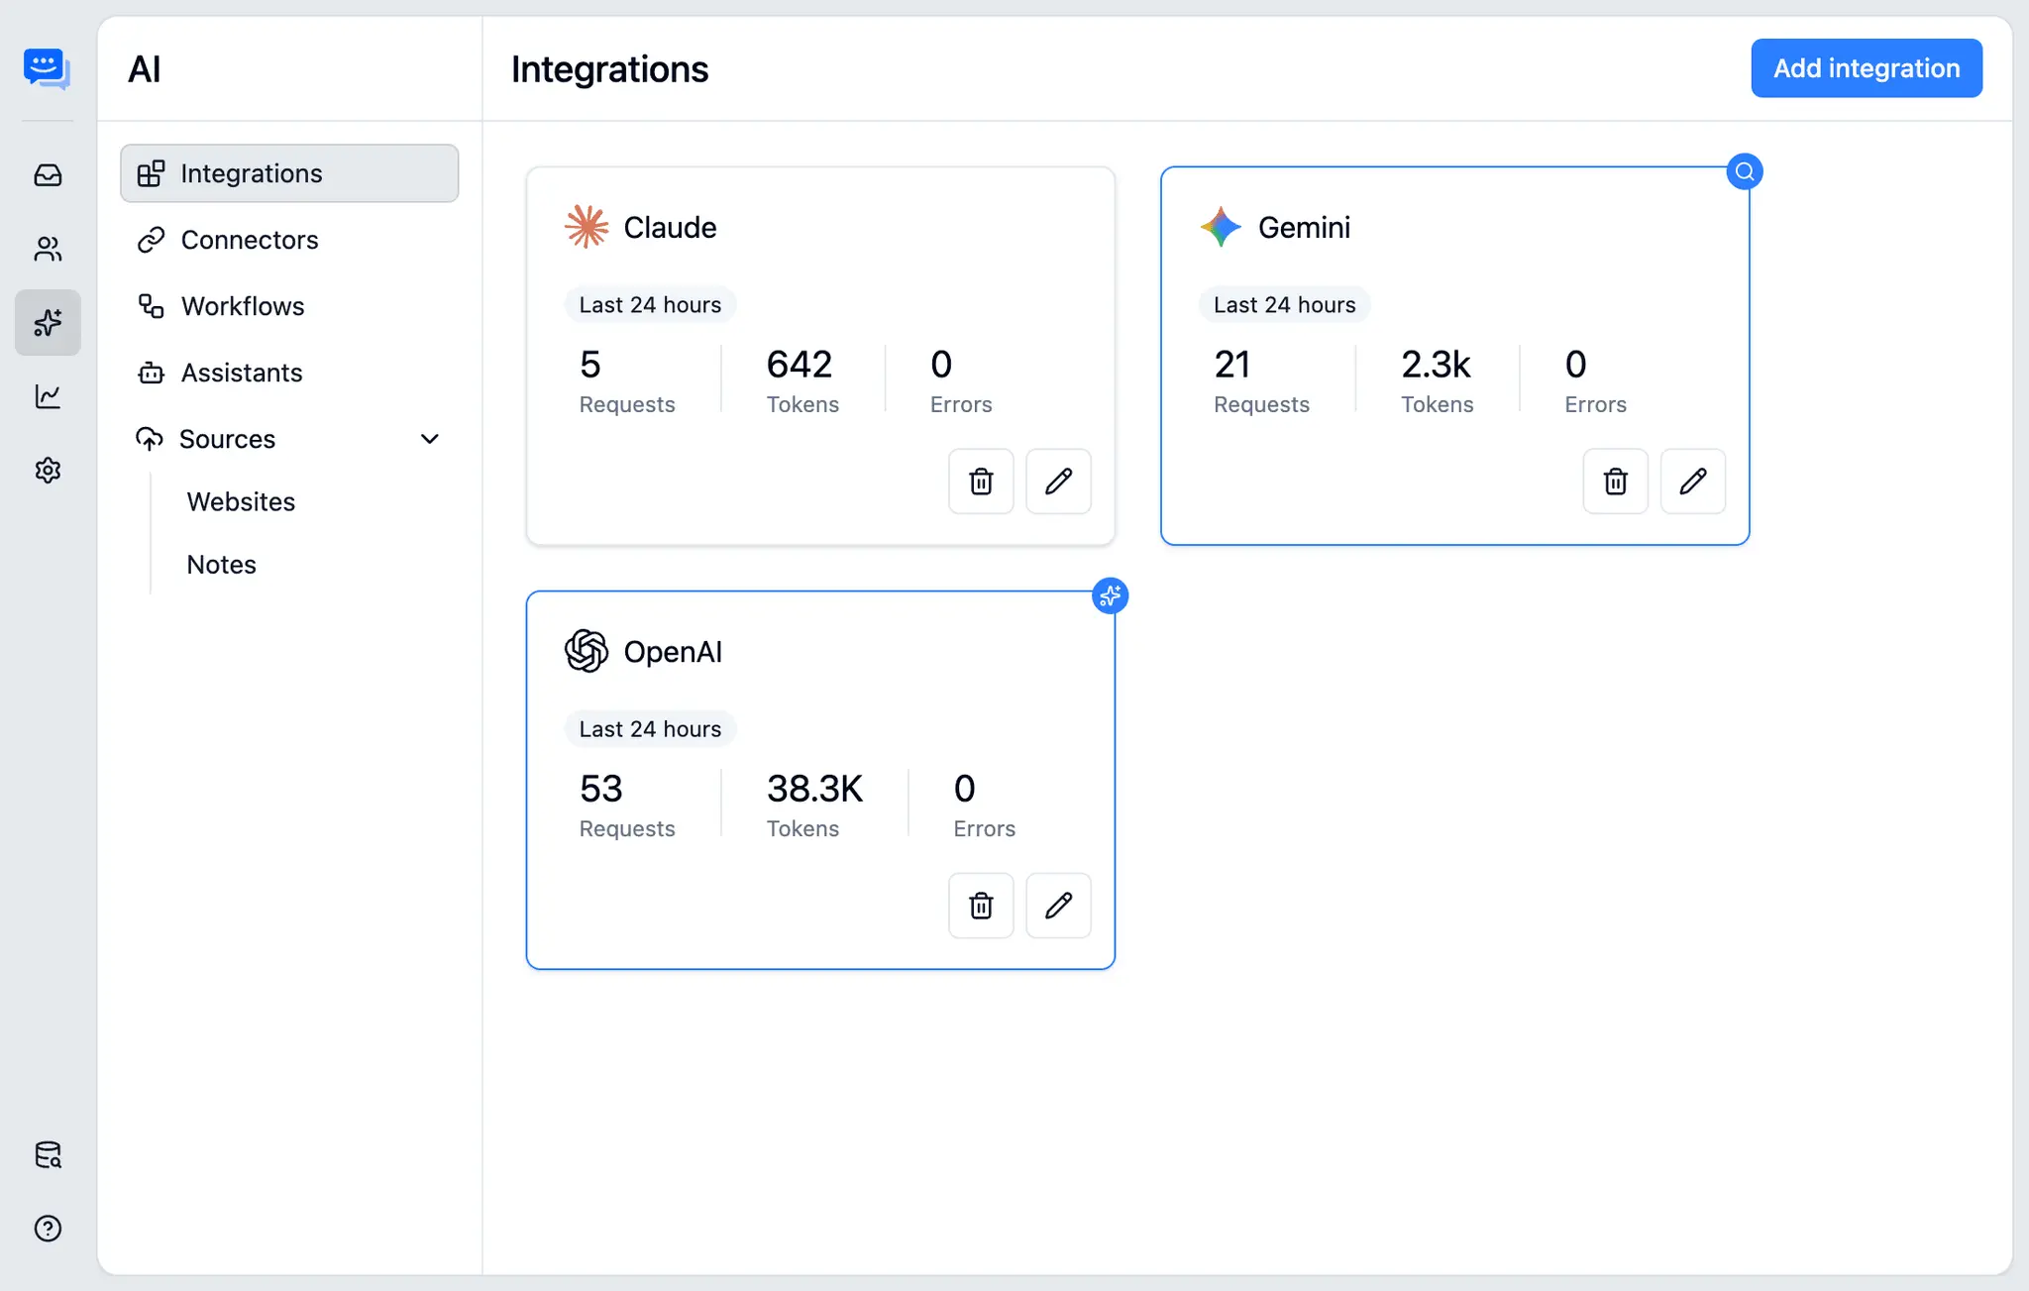Open the Contacts people icon

48,249
